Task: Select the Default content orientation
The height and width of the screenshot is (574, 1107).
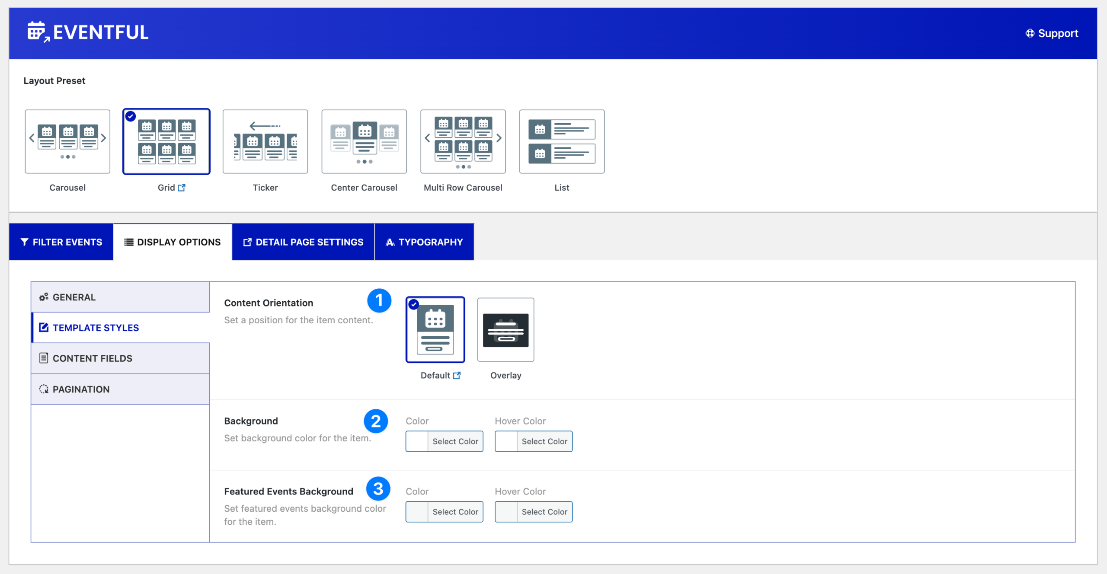Action: 435,329
